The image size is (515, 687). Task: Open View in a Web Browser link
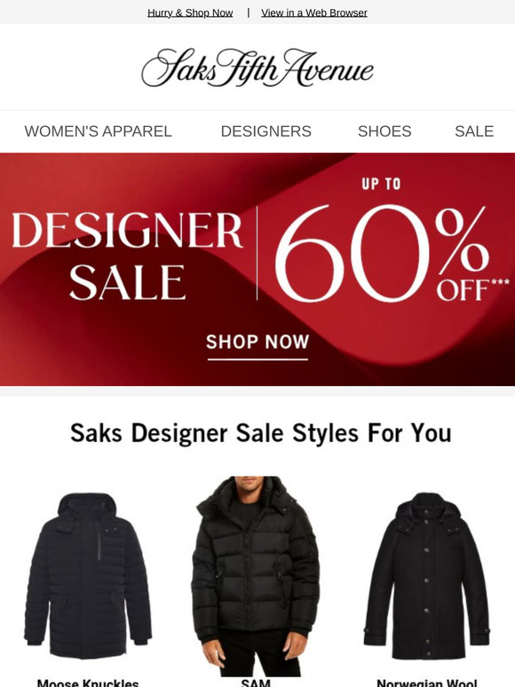click(x=314, y=12)
